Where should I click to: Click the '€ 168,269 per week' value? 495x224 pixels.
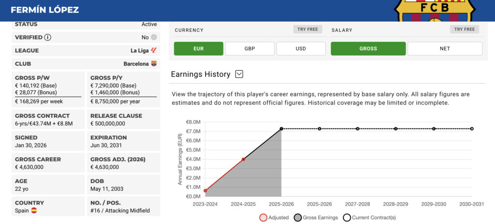pos(39,101)
